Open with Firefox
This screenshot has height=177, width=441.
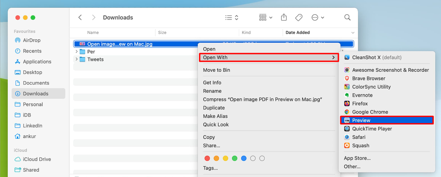[387, 104]
